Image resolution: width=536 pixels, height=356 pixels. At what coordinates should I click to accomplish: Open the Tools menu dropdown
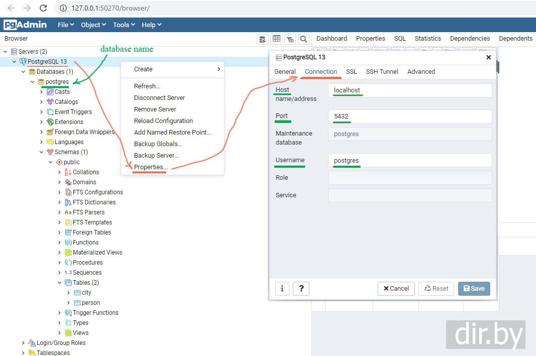click(x=124, y=25)
